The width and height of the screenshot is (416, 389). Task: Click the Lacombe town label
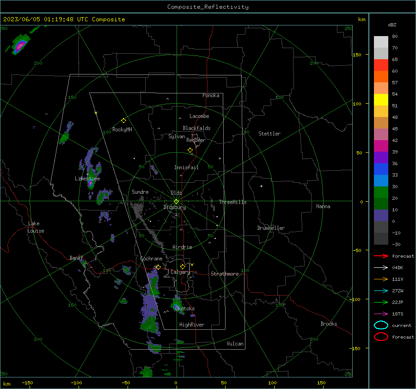coord(199,116)
